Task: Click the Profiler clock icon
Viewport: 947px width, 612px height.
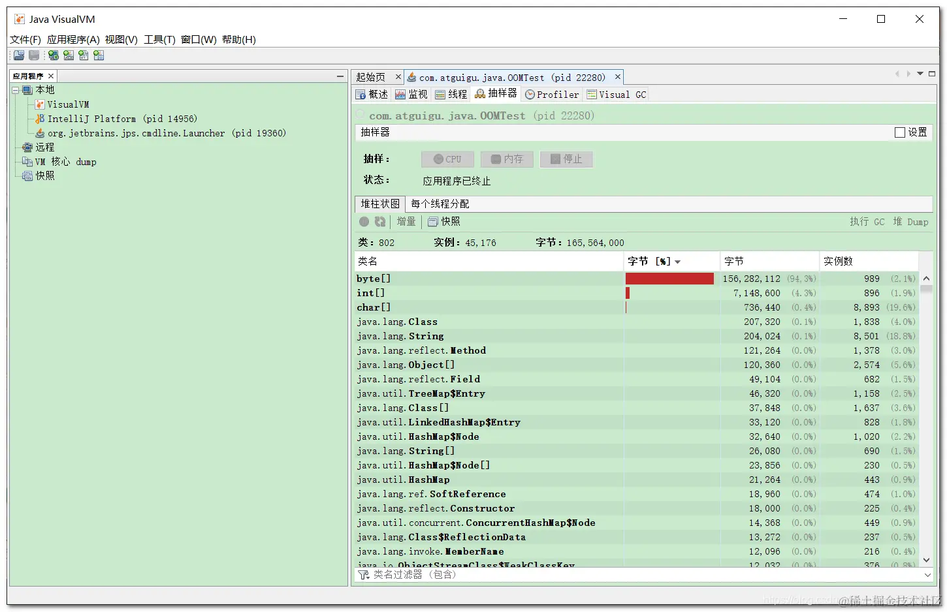Action: point(530,95)
